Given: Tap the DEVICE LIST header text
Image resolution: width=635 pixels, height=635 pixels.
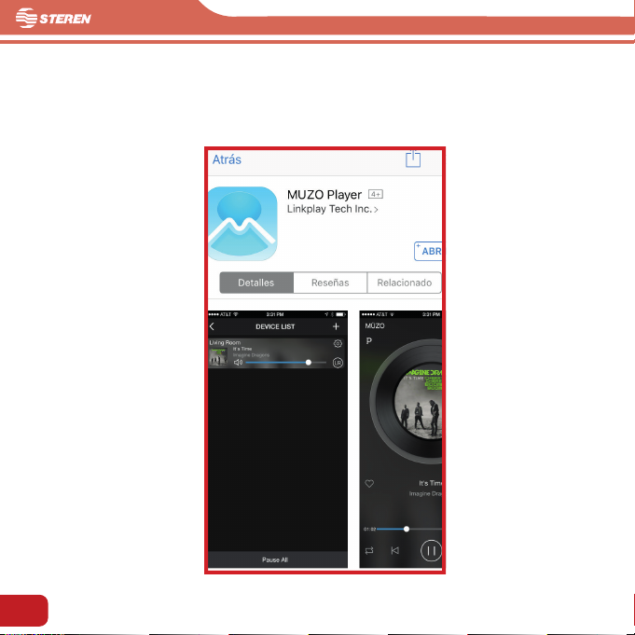Looking at the screenshot, I should pyautogui.click(x=275, y=326).
